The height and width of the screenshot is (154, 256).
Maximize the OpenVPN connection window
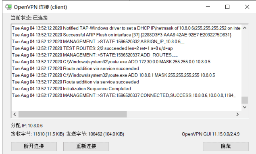pyautogui.click(x=227, y=7)
